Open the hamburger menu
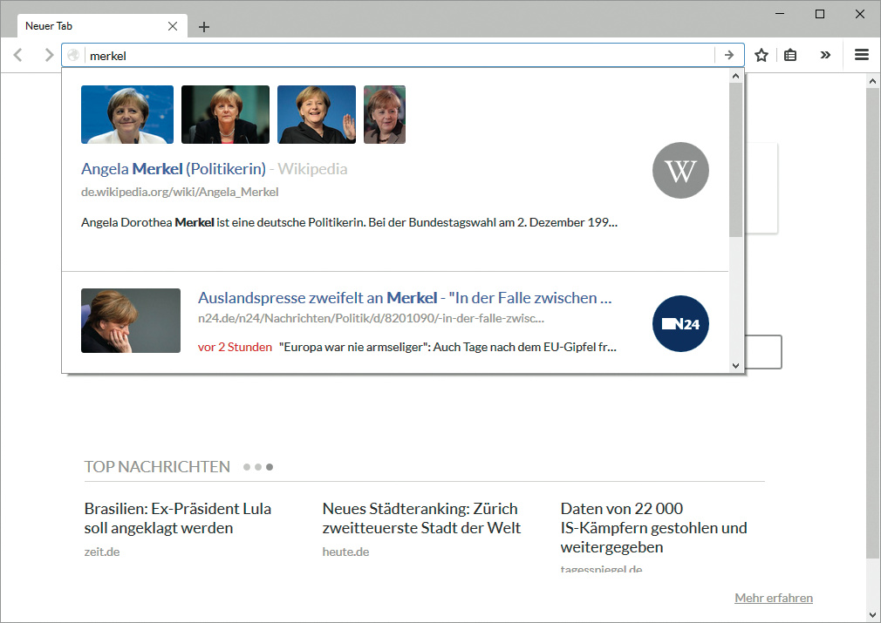Image resolution: width=881 pixels, height=623 pixels. pos(862,55)
